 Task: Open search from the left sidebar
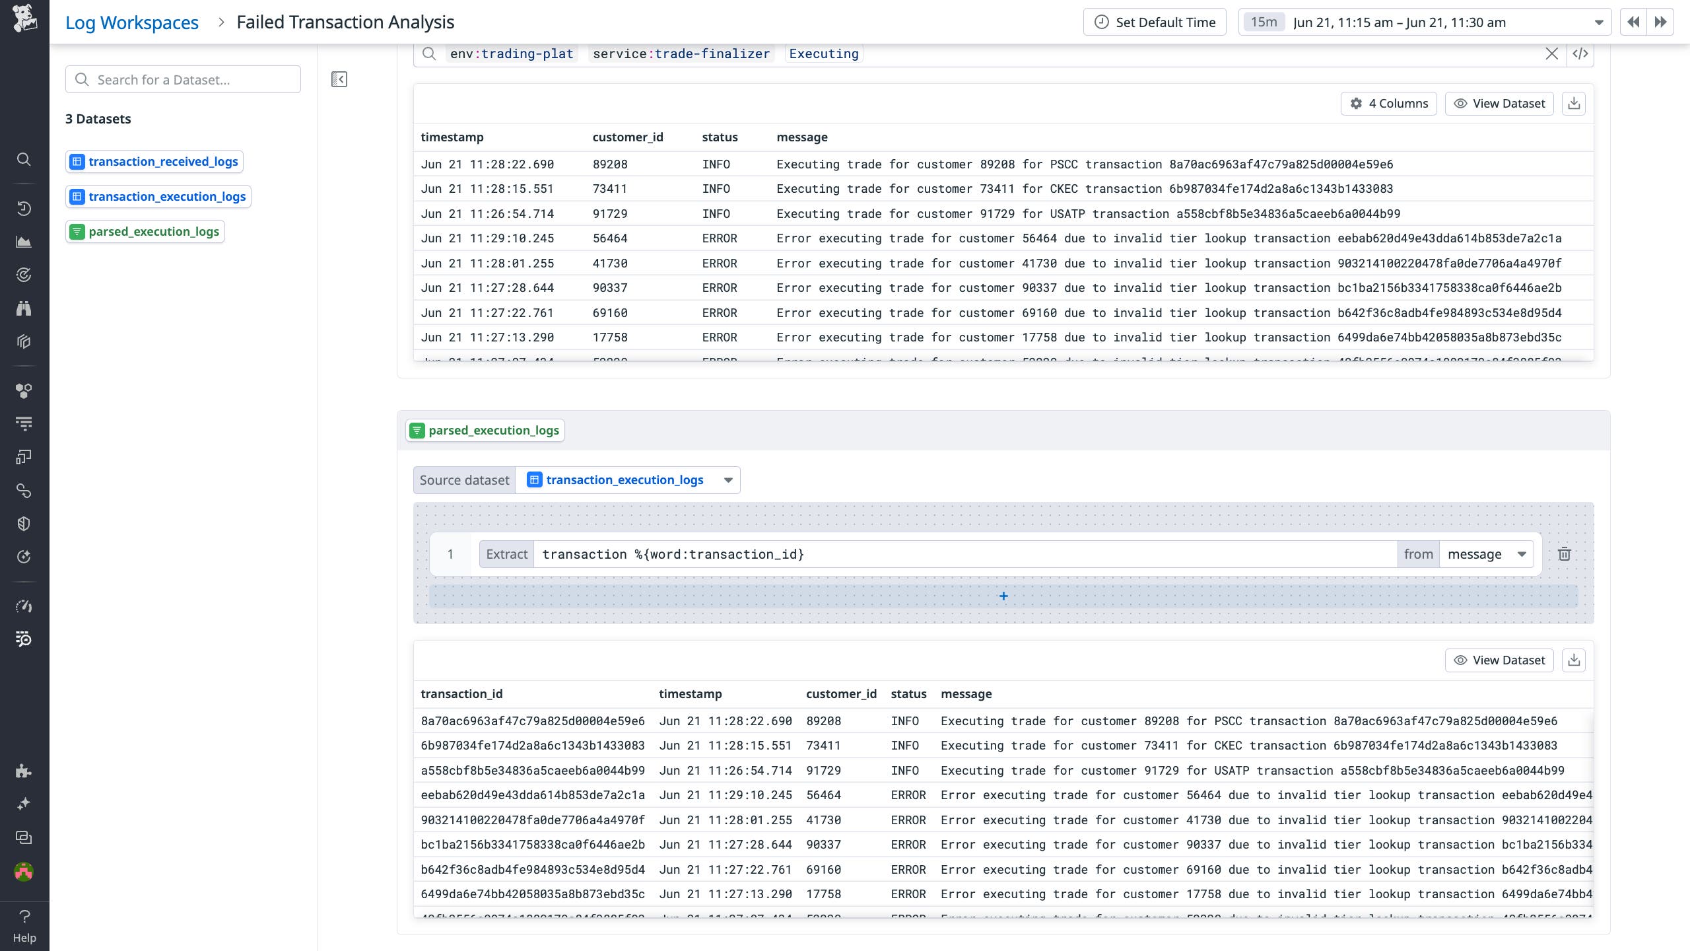[24, 159]
